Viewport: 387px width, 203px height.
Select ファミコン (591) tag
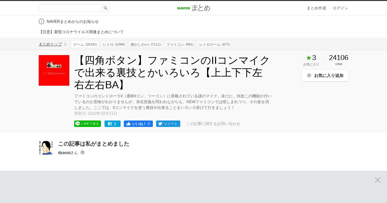[180, 44]
